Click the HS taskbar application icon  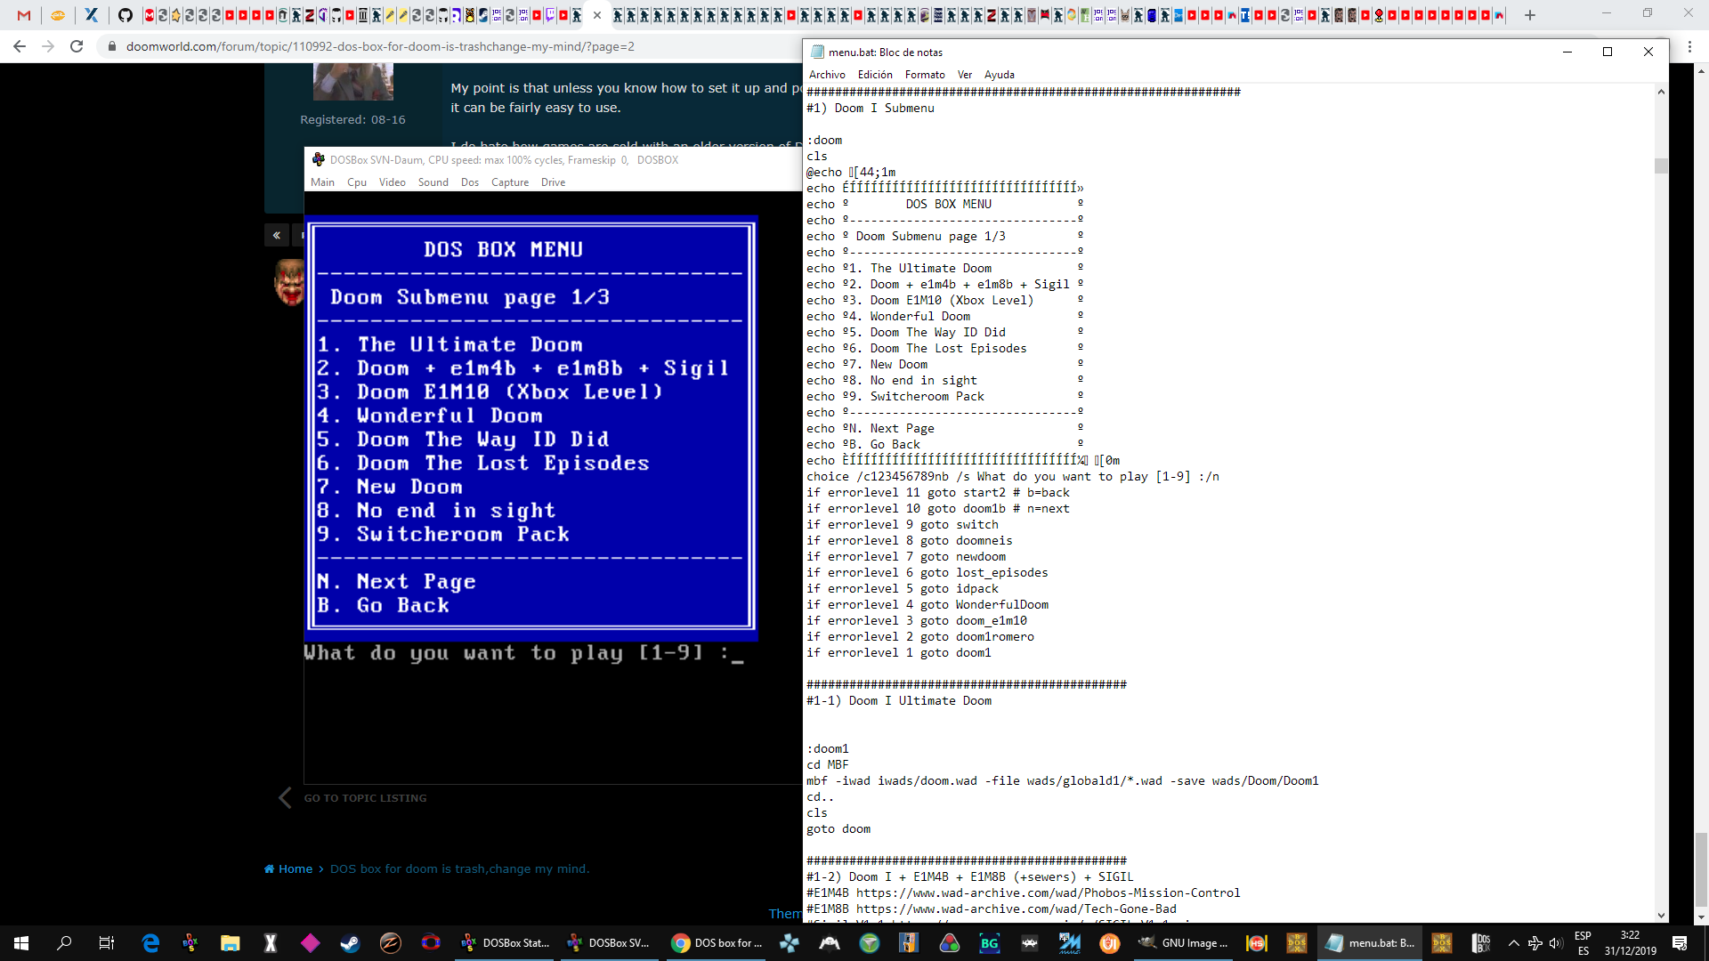[1256, 943]
